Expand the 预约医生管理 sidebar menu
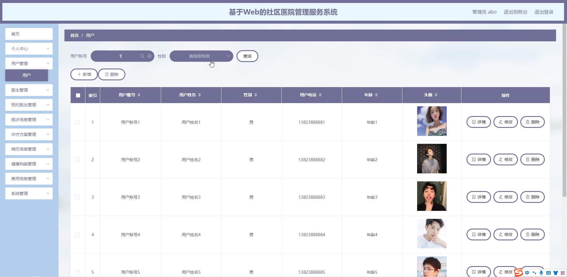Viewport: 567px width, 277px height. [x=29, y=105]
